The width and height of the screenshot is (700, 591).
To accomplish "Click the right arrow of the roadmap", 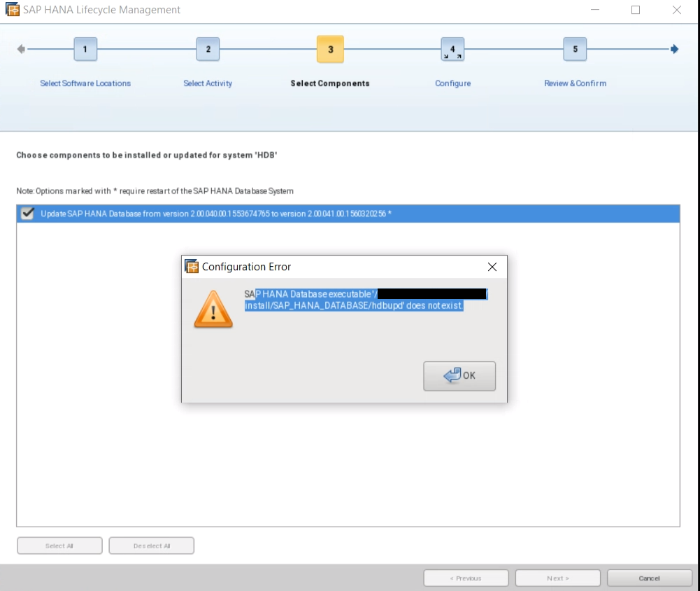I will [x=675, y=49].
